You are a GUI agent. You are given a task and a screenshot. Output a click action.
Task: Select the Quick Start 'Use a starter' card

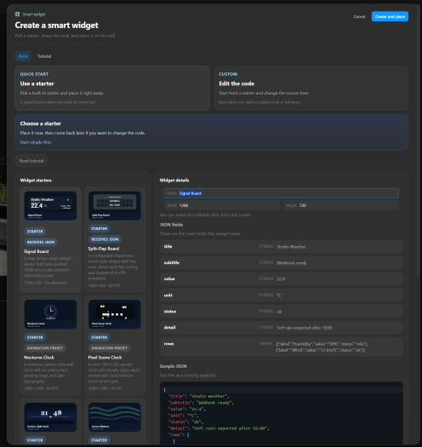coord(112,88)
